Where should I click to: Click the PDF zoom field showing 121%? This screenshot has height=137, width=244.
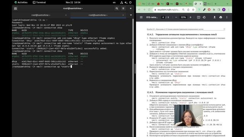pos(183,17)
